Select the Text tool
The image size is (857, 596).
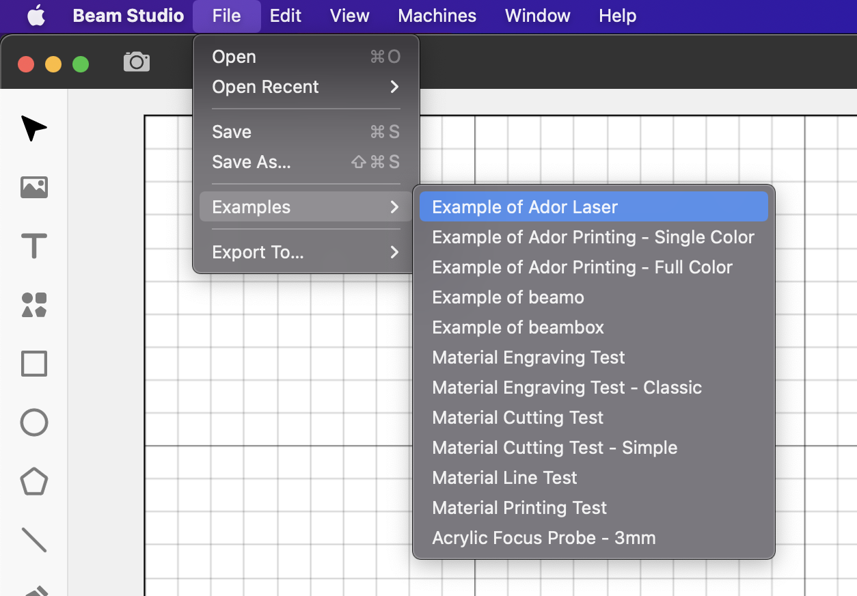pyautogui.click(x=33, y=246)
